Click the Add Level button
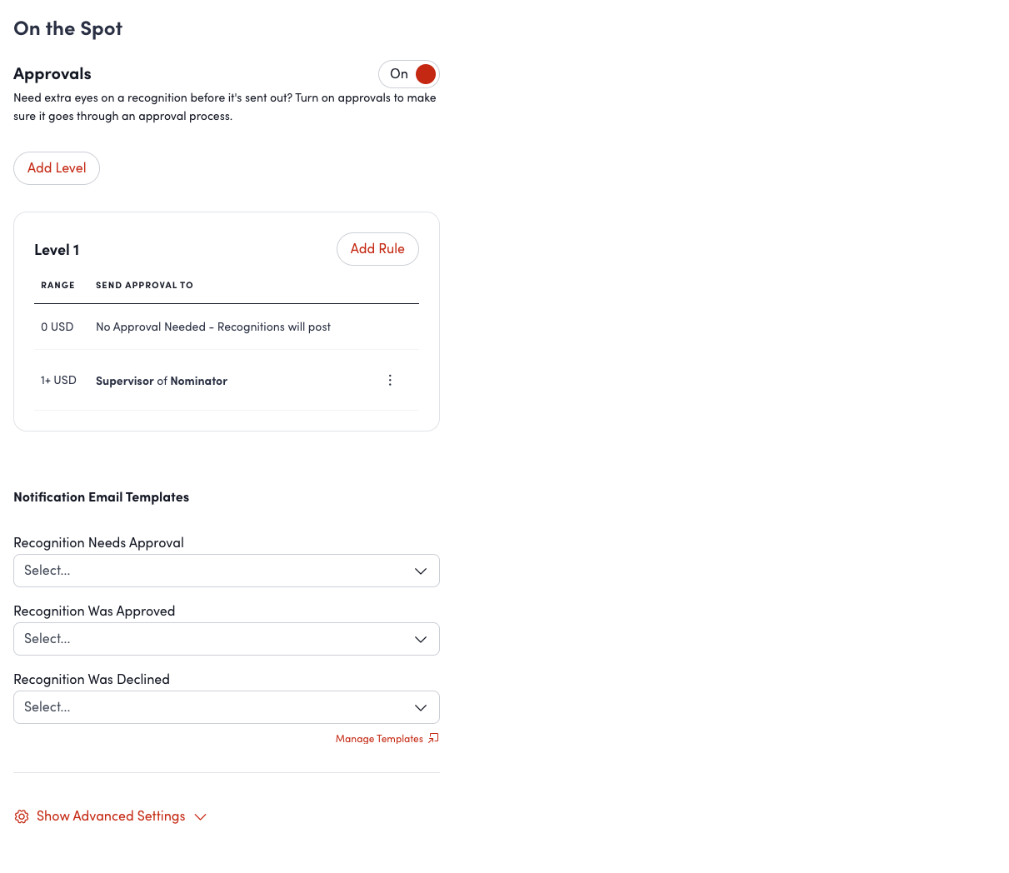This screenshot has height=873, width=1009. tap(57, 168)
